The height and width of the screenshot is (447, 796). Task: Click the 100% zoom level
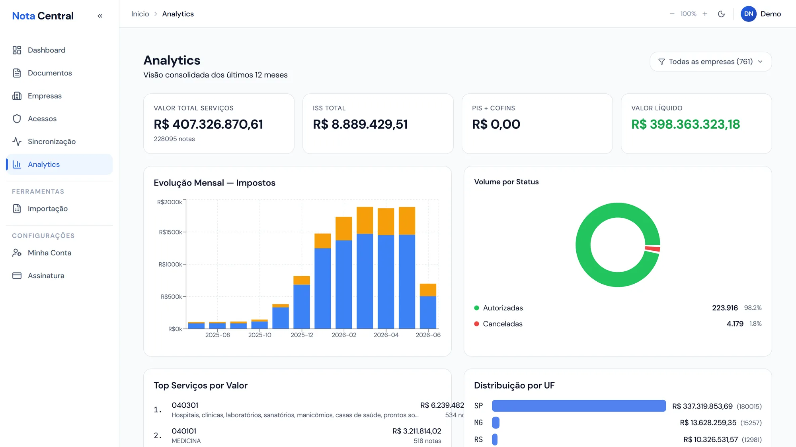coord(688,14)
